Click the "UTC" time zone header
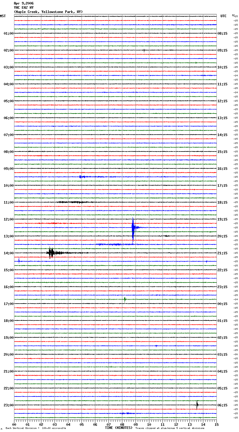 (224, 16)
